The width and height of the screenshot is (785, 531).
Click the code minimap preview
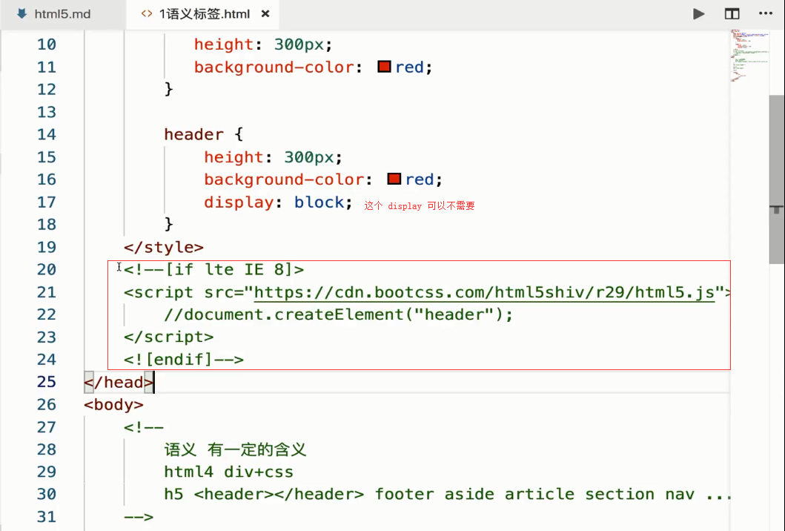coord(749,55)
